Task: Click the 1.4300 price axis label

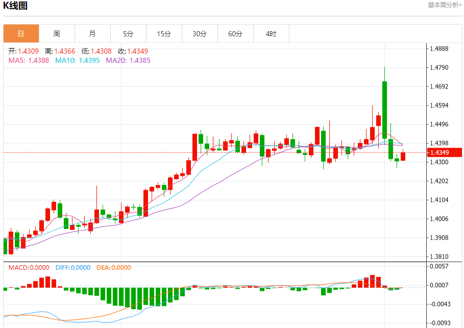Action: pyautogui.click(x=439, y=162)
